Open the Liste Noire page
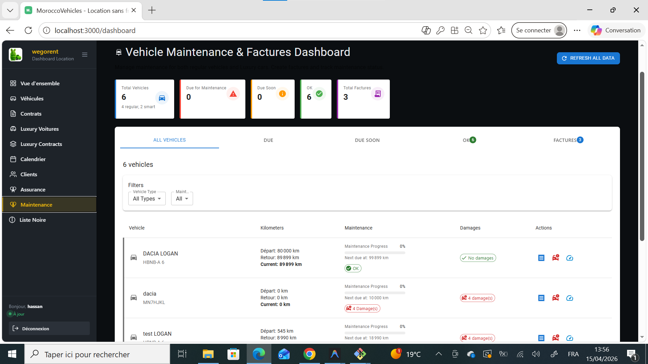The height and width of the screenshot is (364, 648). [33, 220]
